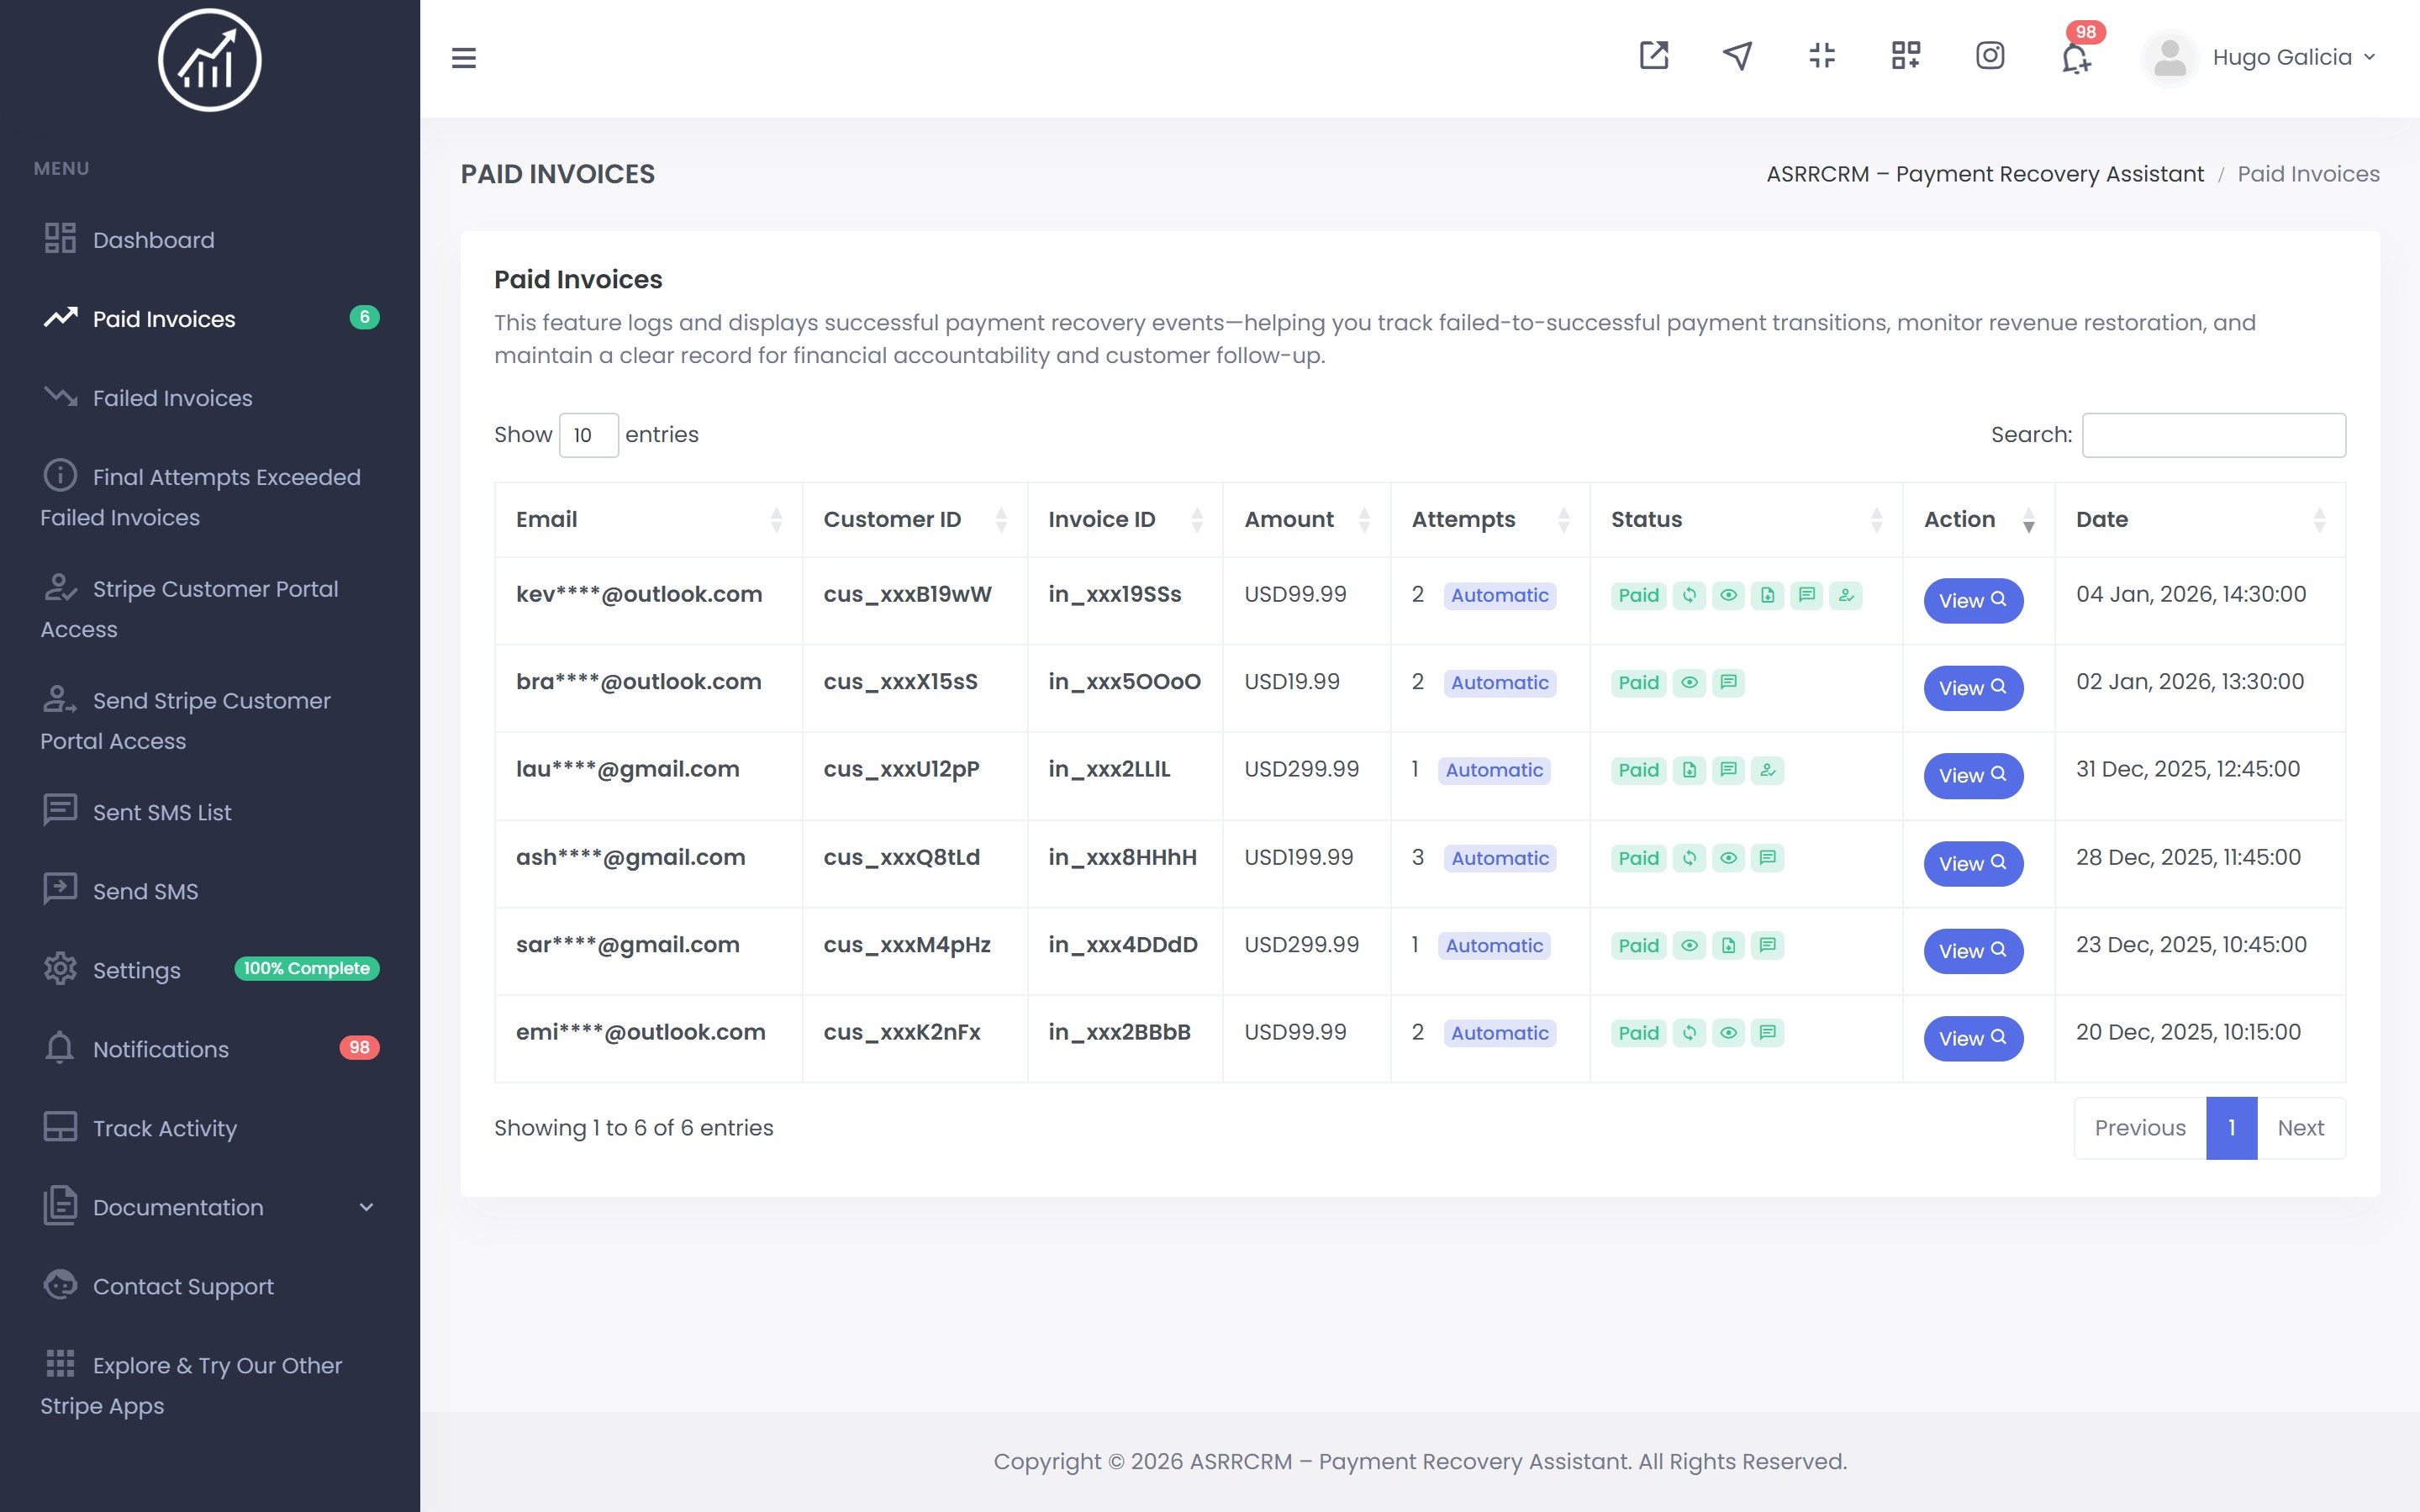
Task: Click the eye icon in sar**** row
Action: [1689, 946]
